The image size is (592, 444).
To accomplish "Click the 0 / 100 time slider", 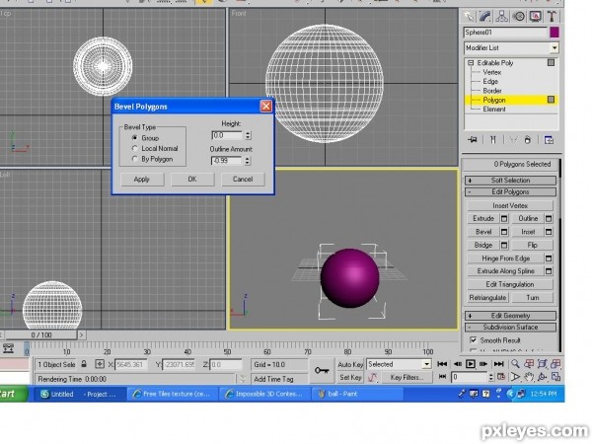I will pos(41,334).
